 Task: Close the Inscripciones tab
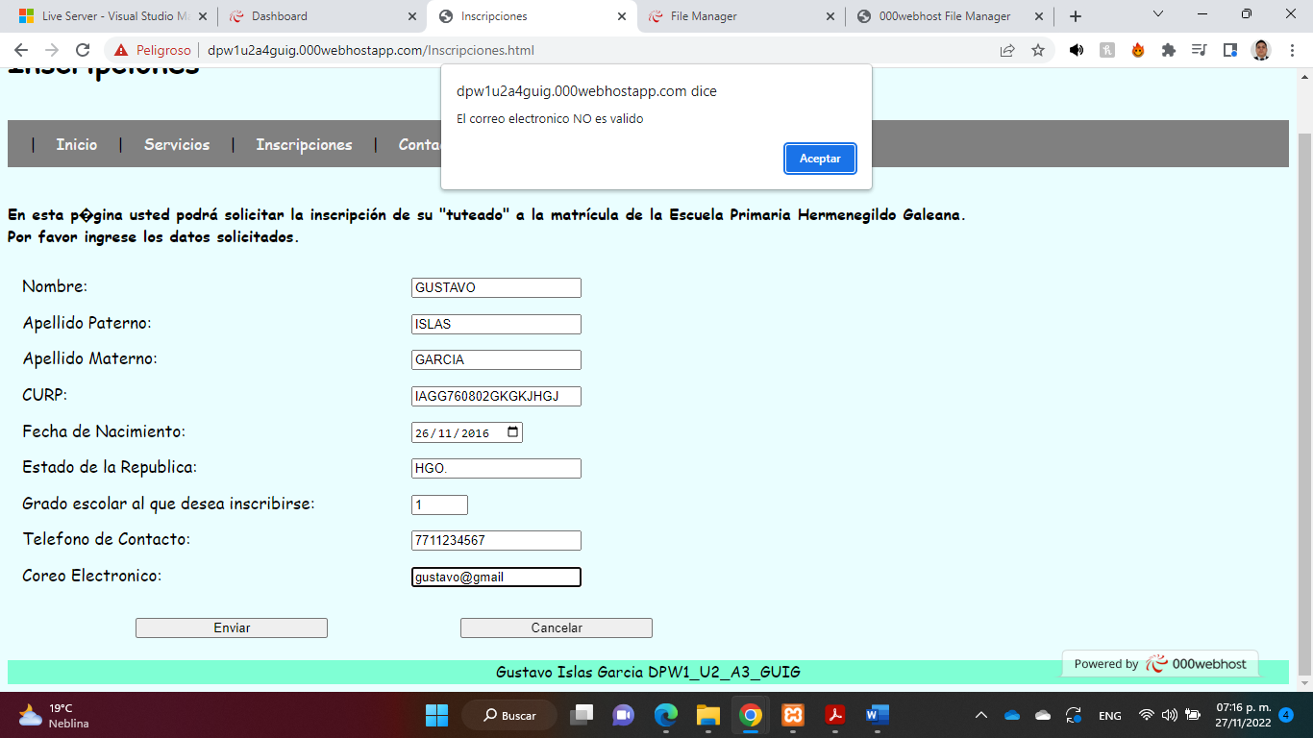point(621,16)
